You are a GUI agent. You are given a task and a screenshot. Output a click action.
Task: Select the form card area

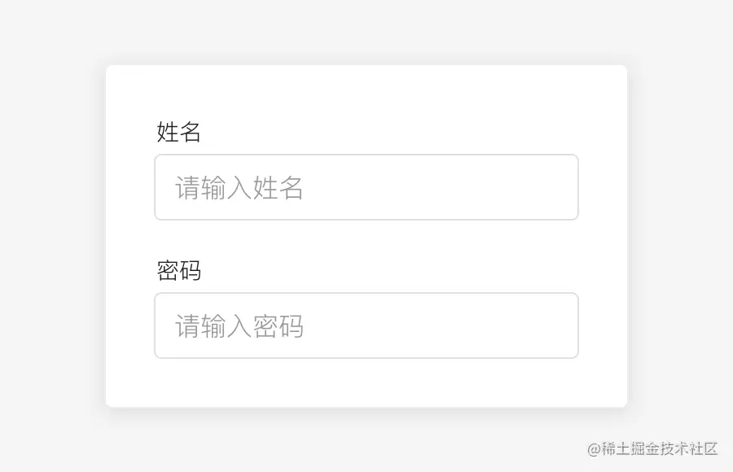coord(366,236)
